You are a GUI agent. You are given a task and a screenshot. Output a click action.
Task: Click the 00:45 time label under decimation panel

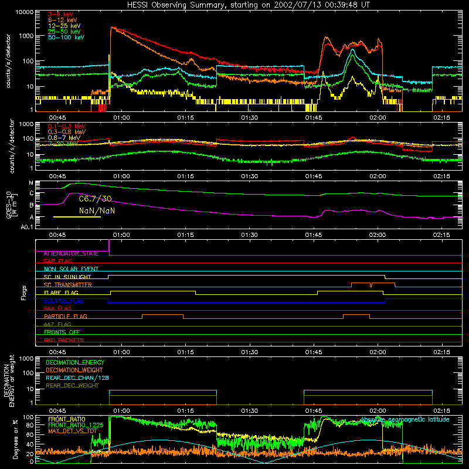point(57,411)
